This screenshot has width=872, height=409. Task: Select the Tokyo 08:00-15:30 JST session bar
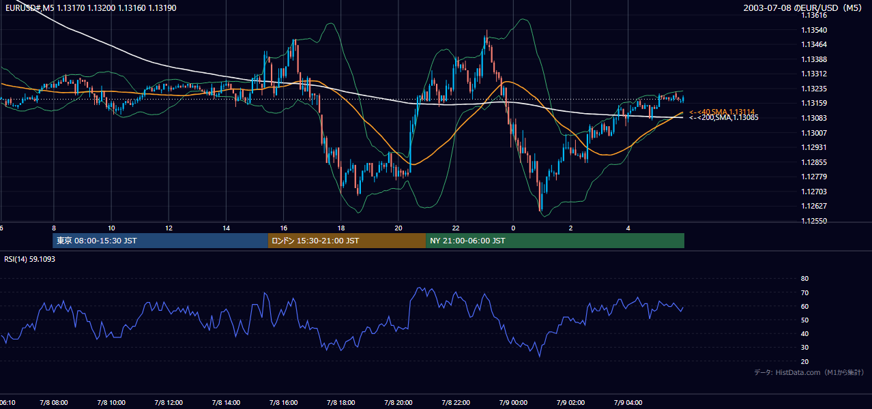(160, 241)
